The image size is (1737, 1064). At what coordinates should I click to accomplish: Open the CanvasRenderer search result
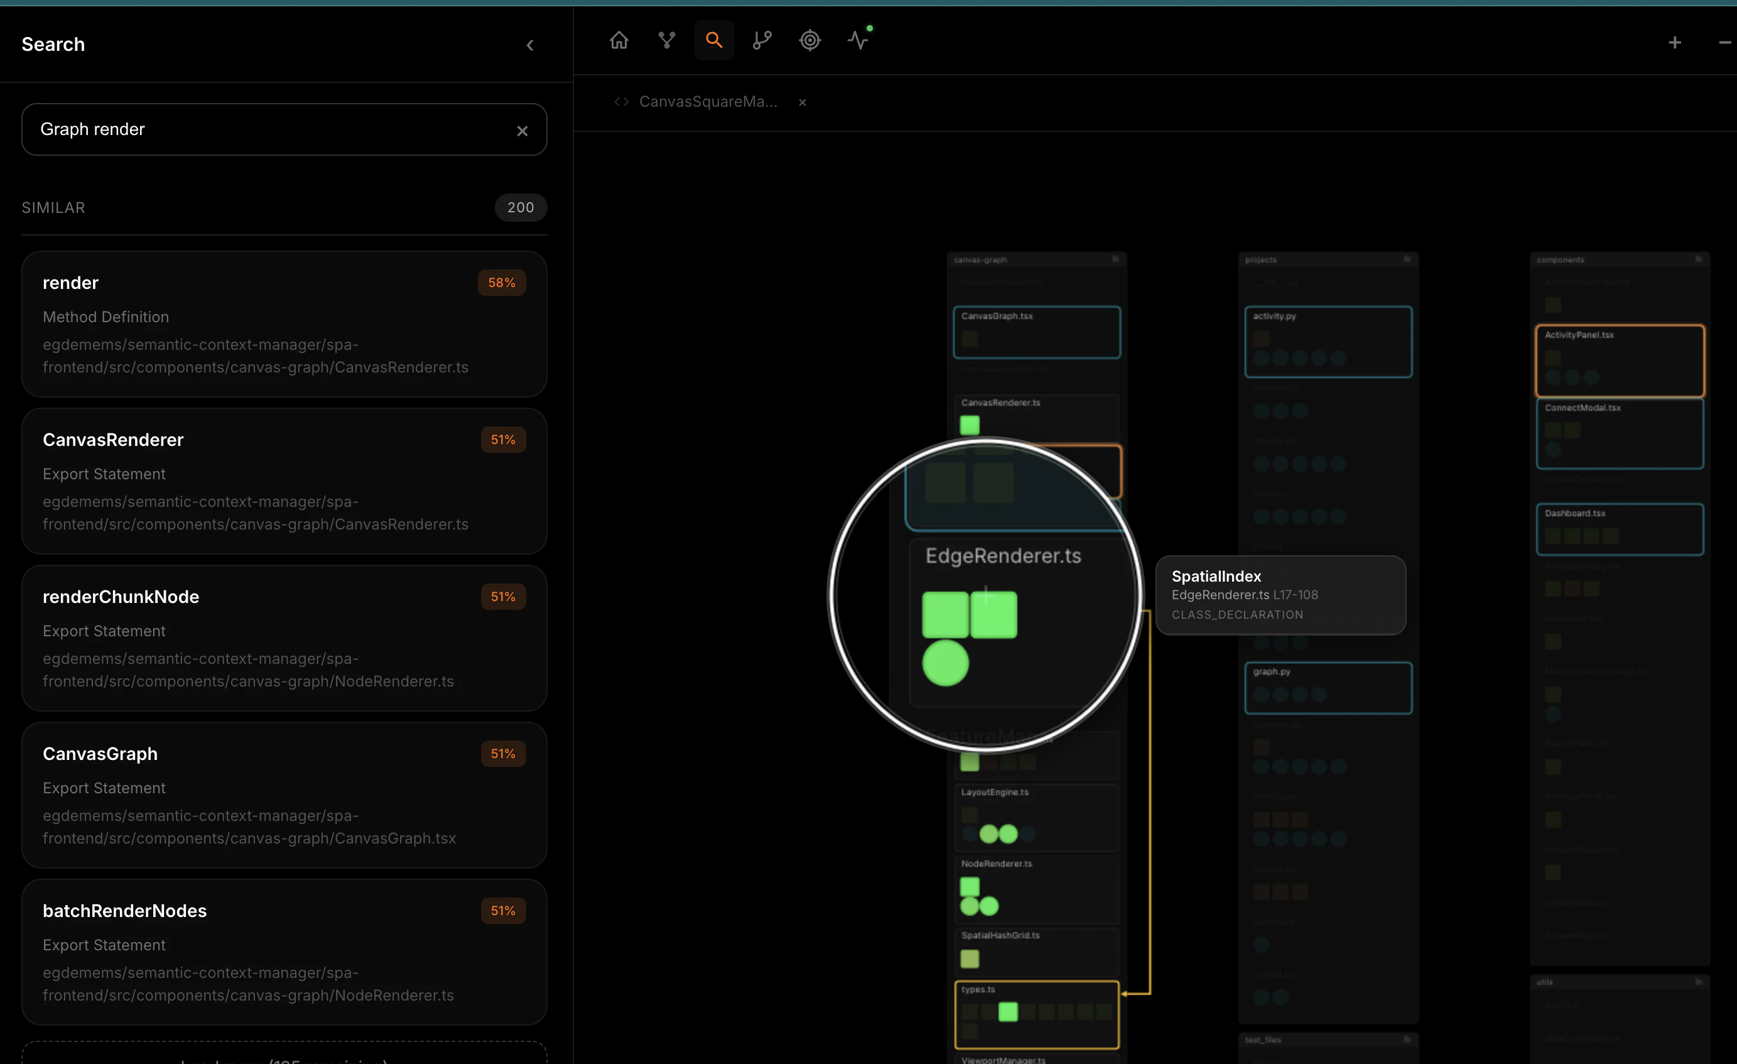point(283,481)
